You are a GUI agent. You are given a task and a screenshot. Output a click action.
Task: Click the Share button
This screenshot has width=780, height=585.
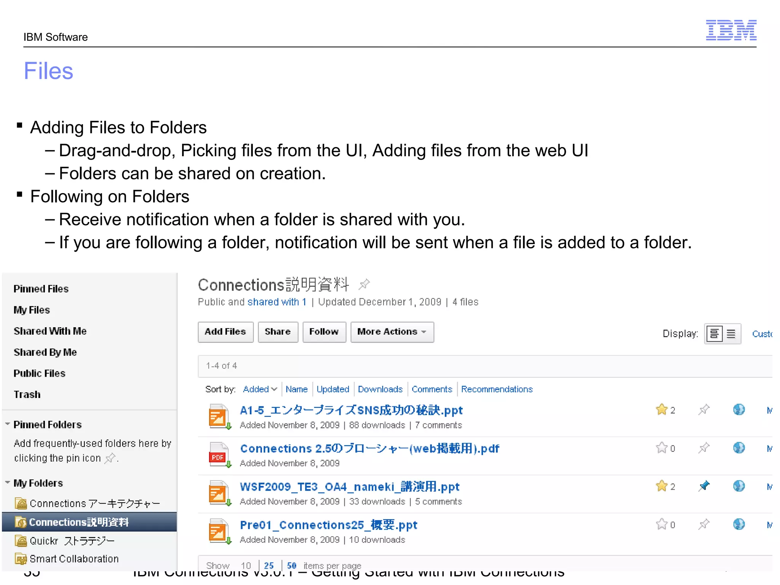pos(278,332)
